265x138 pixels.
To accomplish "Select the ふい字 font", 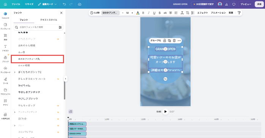I will [22, 52].
